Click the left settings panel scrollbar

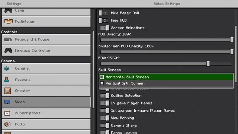click(x=93, y=70)
